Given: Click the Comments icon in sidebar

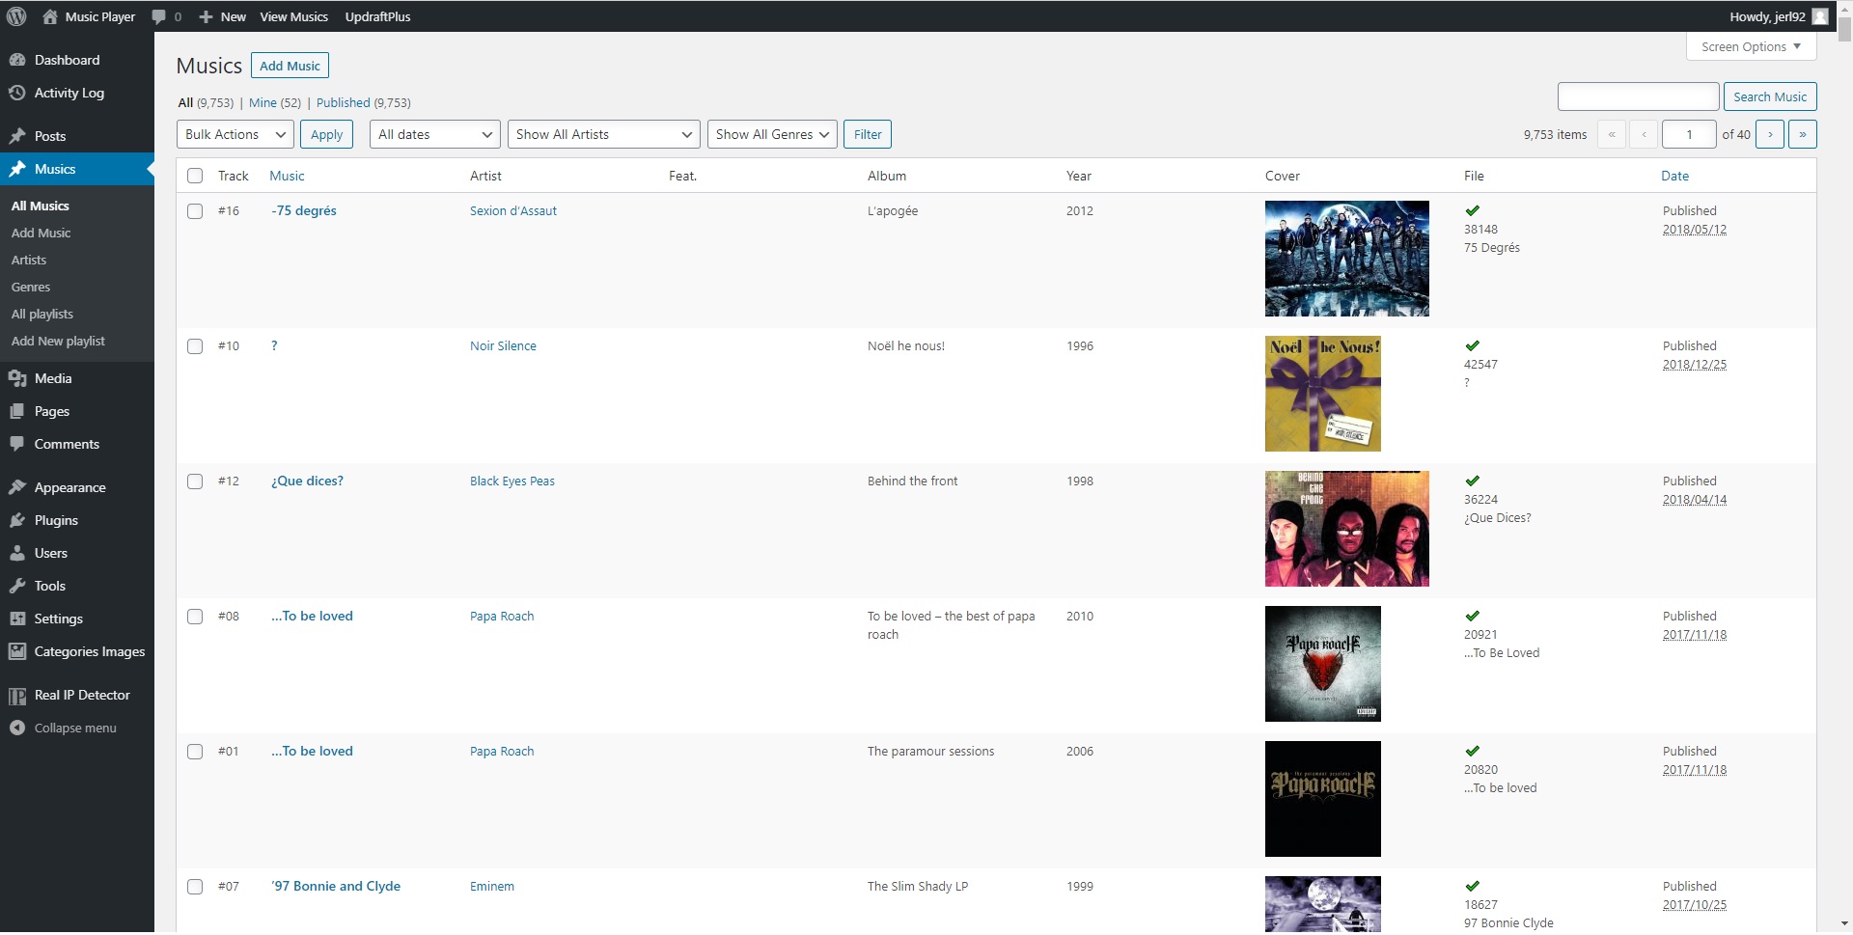Looking at the screenshot, I should 17,444.
